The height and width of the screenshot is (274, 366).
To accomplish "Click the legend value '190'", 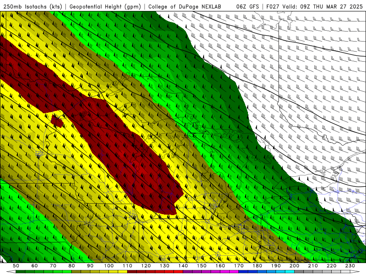I will coord(276,266).
